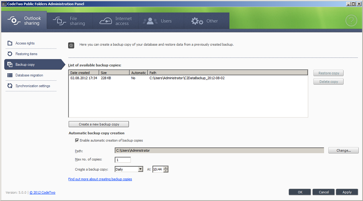The width and height of the screenshot is (363, 201).
Task: Sort by the Size column header
Action: click(x=115, y=73)
